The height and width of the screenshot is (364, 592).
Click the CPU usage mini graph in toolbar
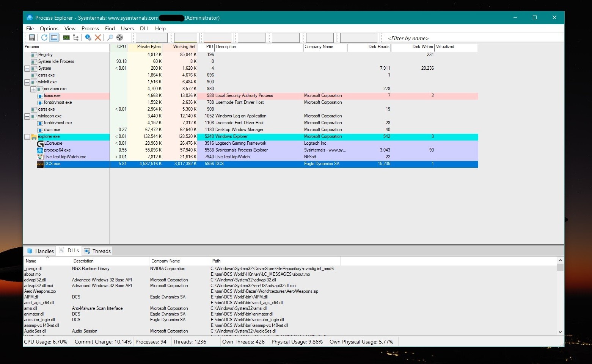tap(152, 38)
